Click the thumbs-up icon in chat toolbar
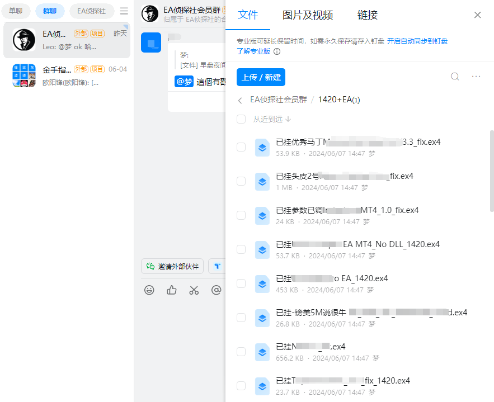The height and width of the screenshot is (402, 494). [171, 290]
